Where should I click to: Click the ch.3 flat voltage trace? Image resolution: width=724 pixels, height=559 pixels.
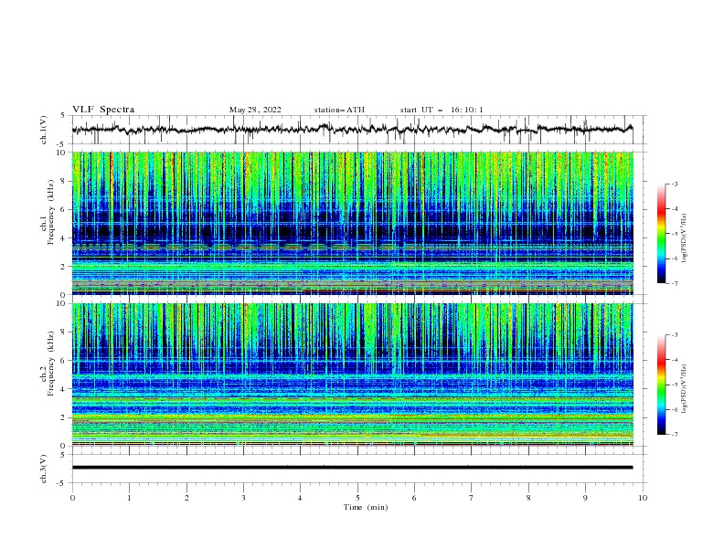coord(352,468)
